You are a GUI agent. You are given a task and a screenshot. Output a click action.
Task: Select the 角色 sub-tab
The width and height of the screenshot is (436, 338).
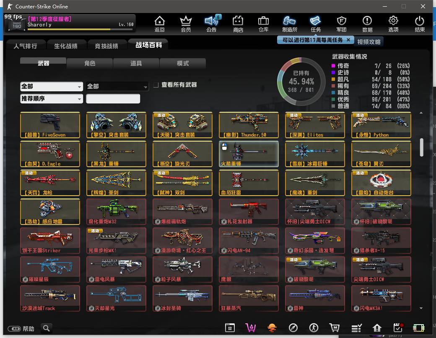point(90,63)
